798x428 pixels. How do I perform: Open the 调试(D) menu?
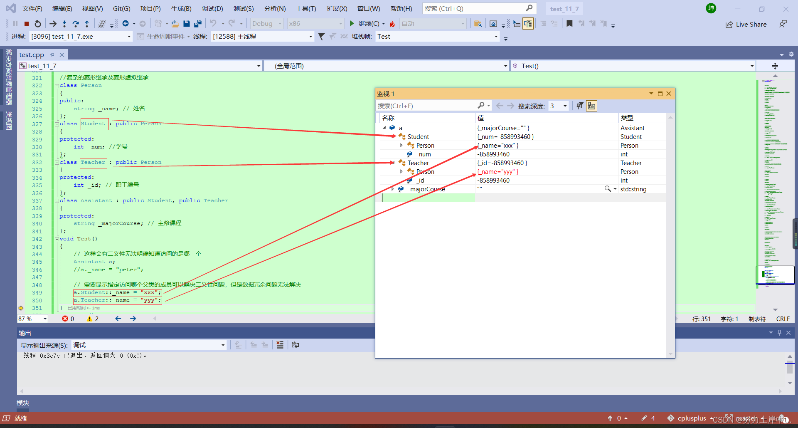[212, 8]
